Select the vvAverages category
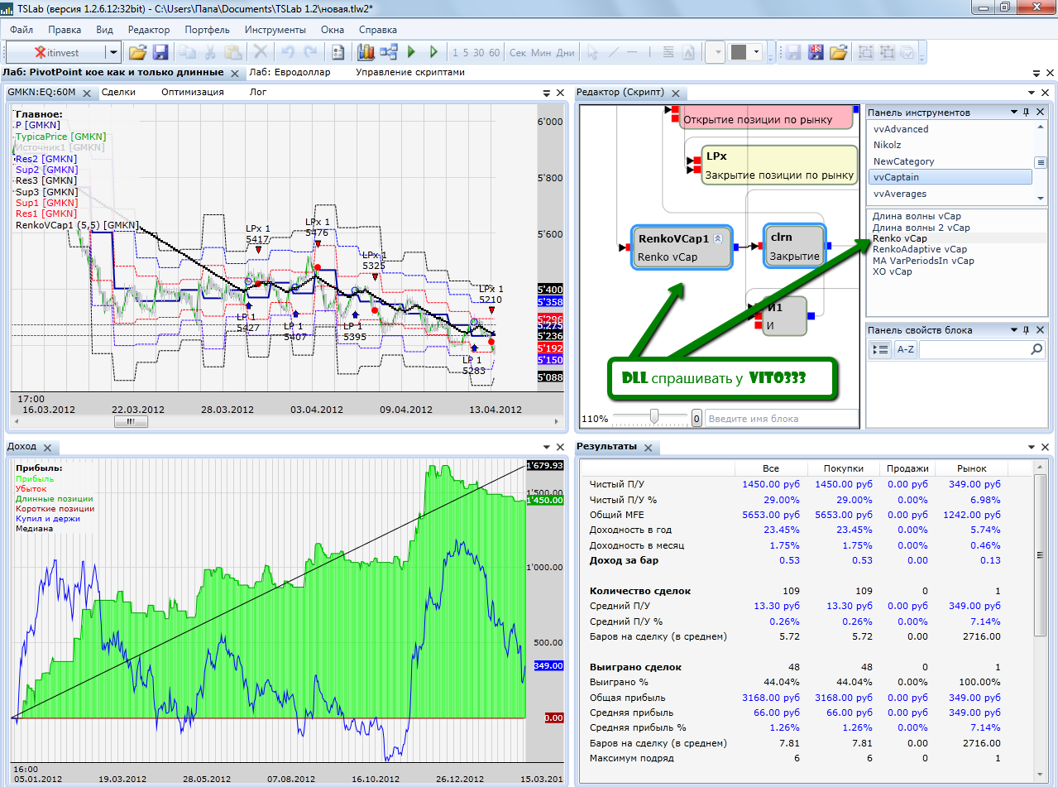This screenshot has height=787, width=1058. [900, 194]
